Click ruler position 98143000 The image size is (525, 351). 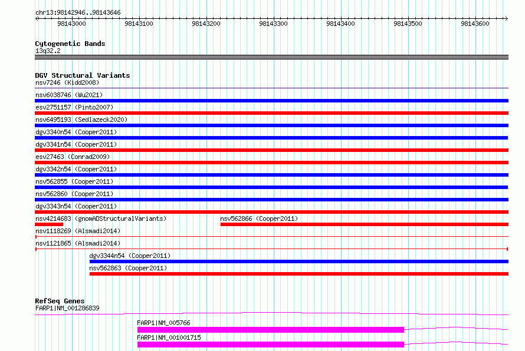[71, 24]
